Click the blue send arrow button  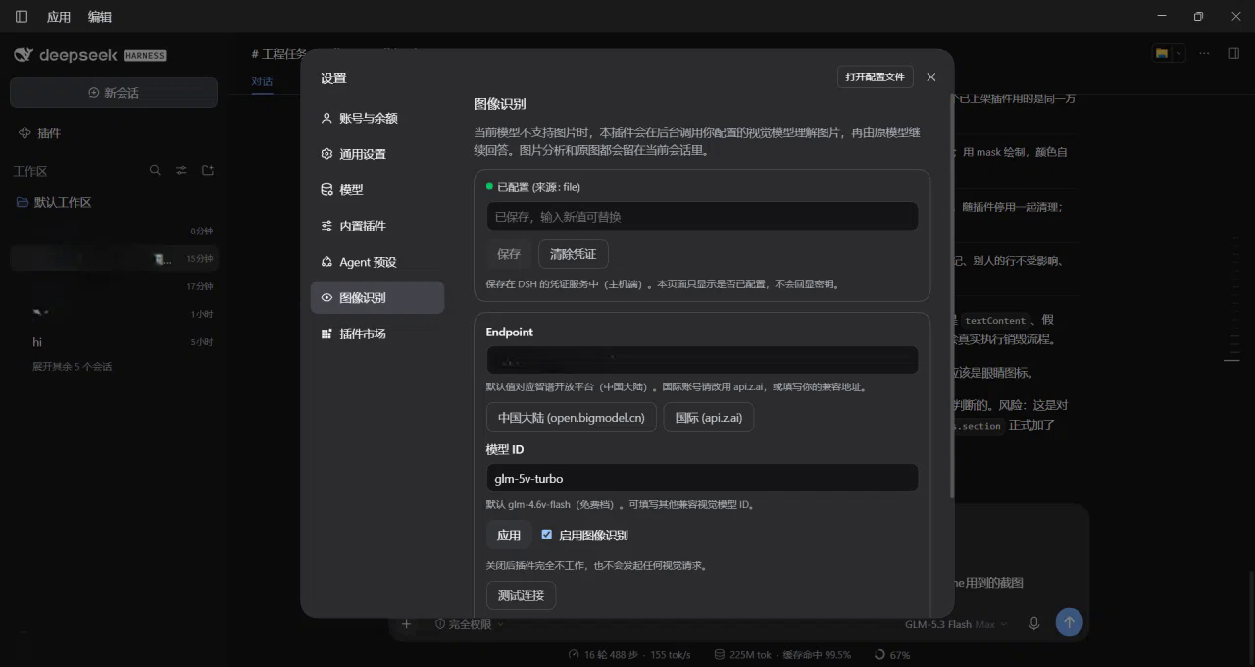click(1070, 622)
